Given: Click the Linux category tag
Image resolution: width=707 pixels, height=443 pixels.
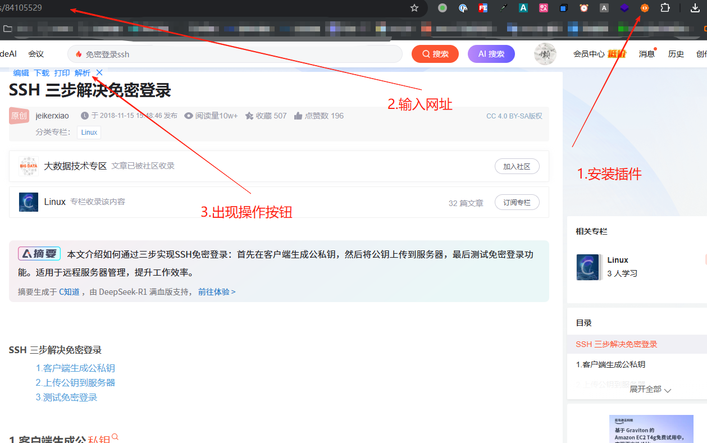Looking at the screenshot, I should (89, 133).
